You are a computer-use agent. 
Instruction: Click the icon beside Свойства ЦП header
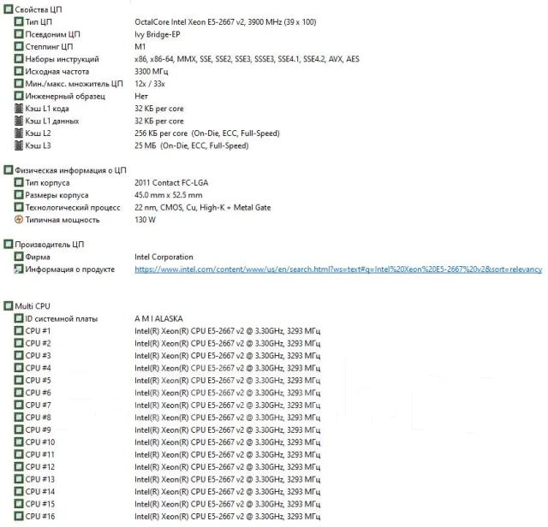point(8,9)
